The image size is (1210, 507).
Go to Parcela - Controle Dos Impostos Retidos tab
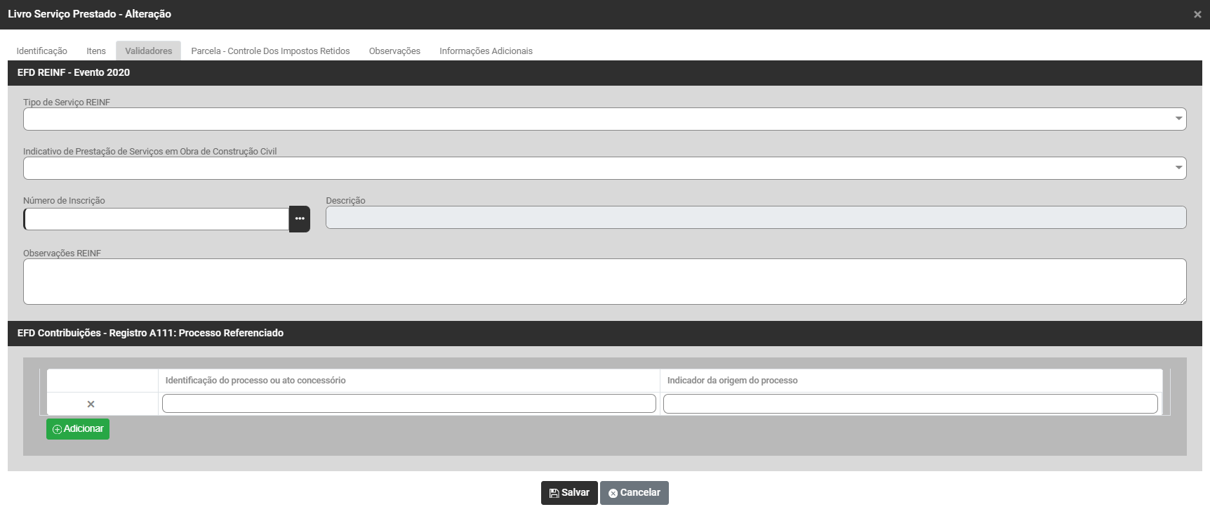click(270, 51)
